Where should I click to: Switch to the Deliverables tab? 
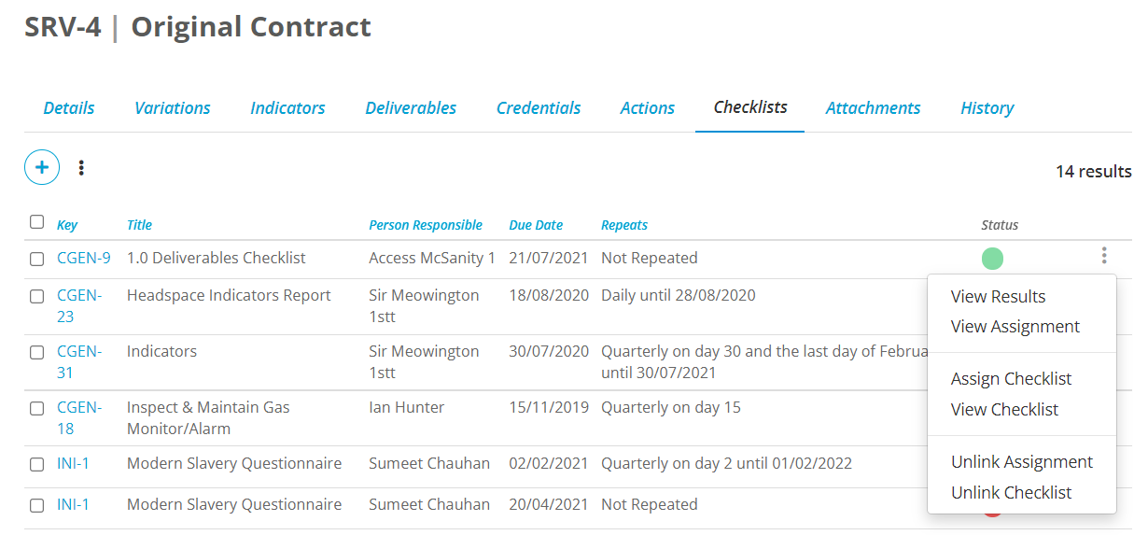411,108
